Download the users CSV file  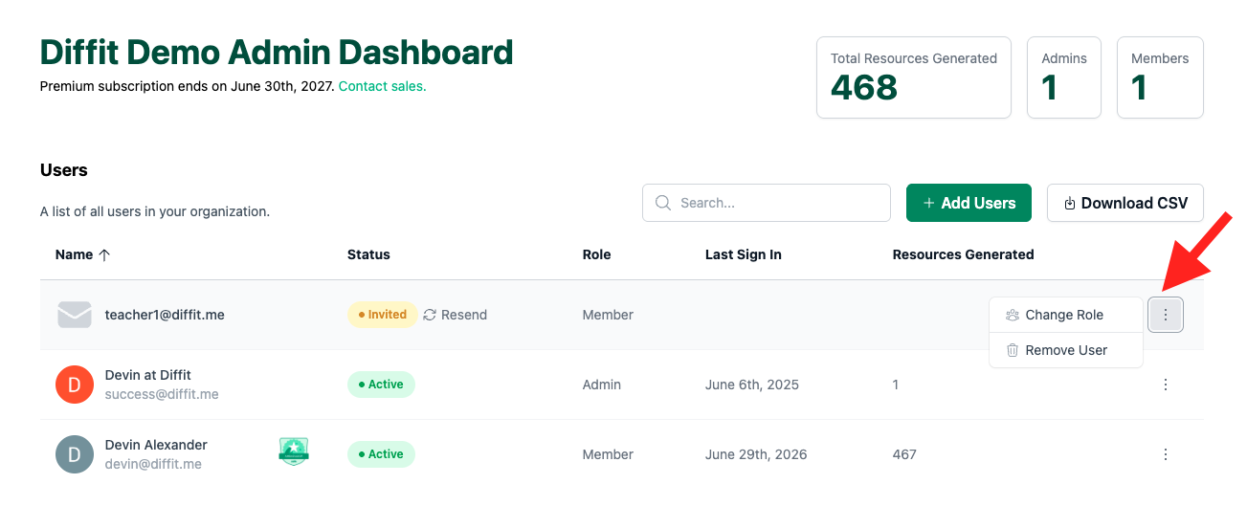pos(1125,203)
